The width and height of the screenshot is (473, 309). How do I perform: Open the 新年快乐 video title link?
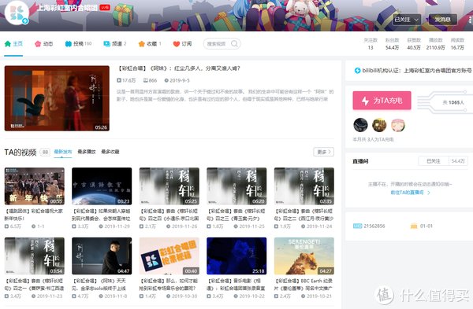pyautogui.click(x=34, y=215)
